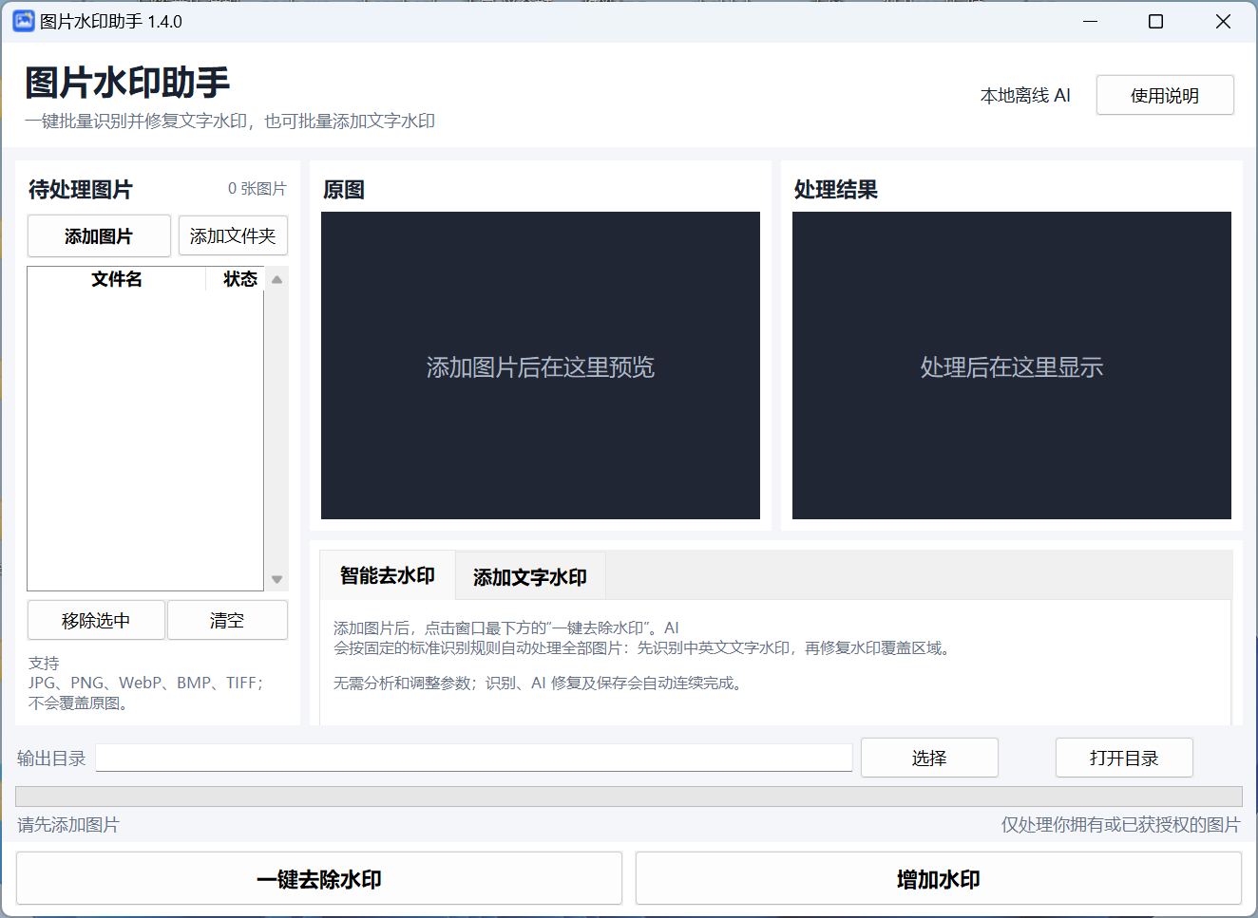The image size is (1258, 918).
Task: Click the 增加水印 button
Action: pyautogui.click(x=939, y=878)
